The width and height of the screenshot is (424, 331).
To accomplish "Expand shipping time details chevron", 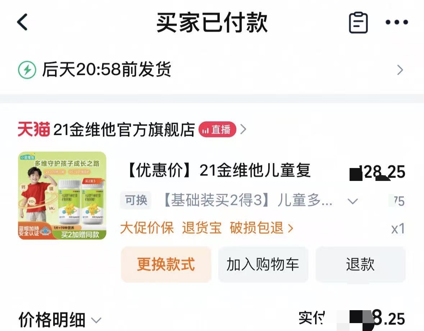I will 400,70.
